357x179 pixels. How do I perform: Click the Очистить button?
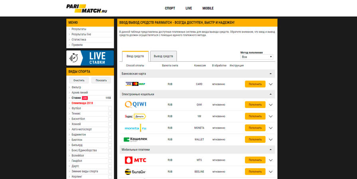[79, 80]
